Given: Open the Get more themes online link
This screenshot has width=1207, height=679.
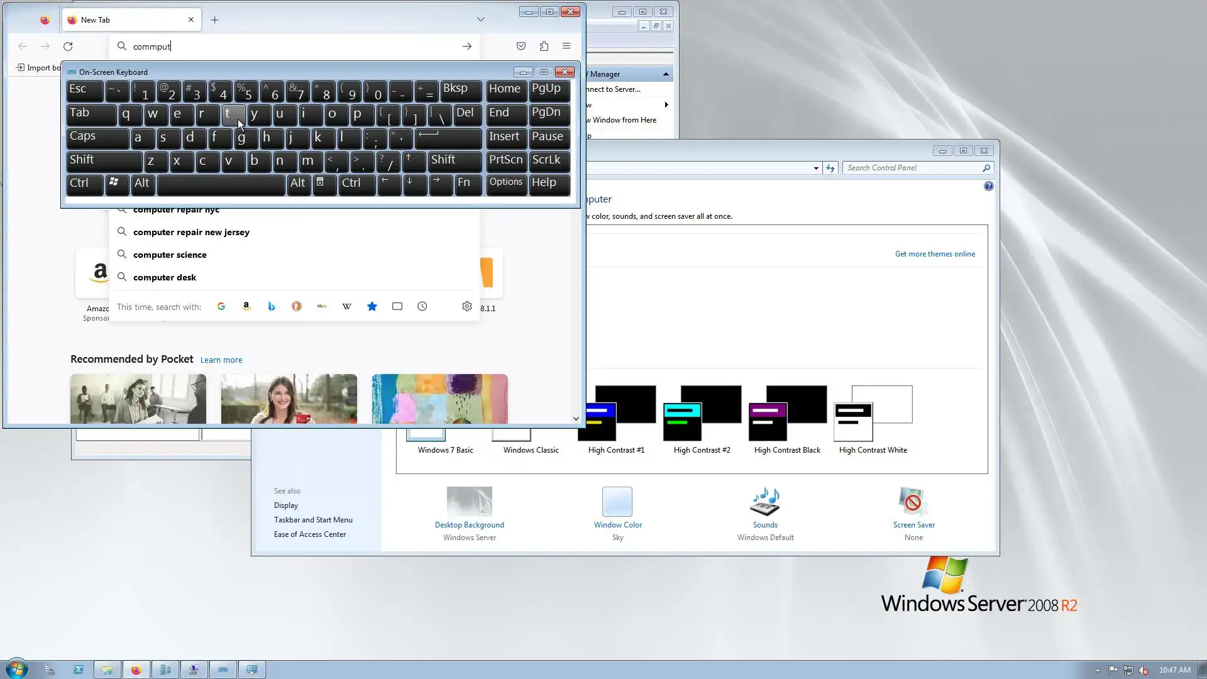Looking at the screenshot, I should [x=935, y=254].
